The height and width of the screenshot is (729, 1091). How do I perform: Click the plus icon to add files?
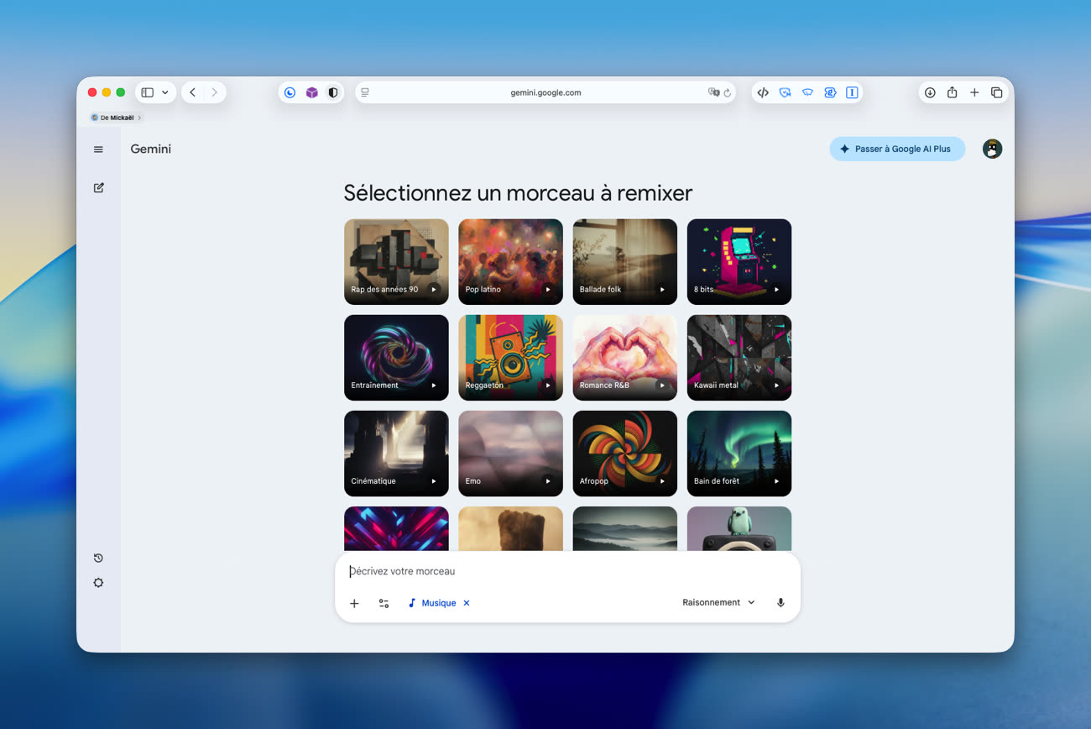[x=354, y=603]
